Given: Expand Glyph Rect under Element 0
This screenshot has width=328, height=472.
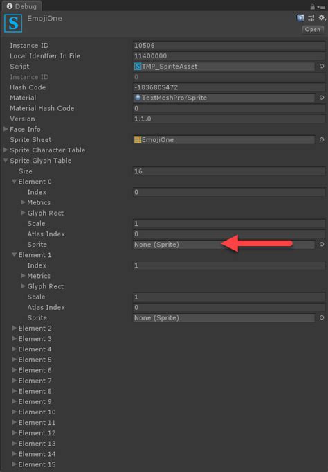Looking at the screenshot, I should click(x=23, y=213).
